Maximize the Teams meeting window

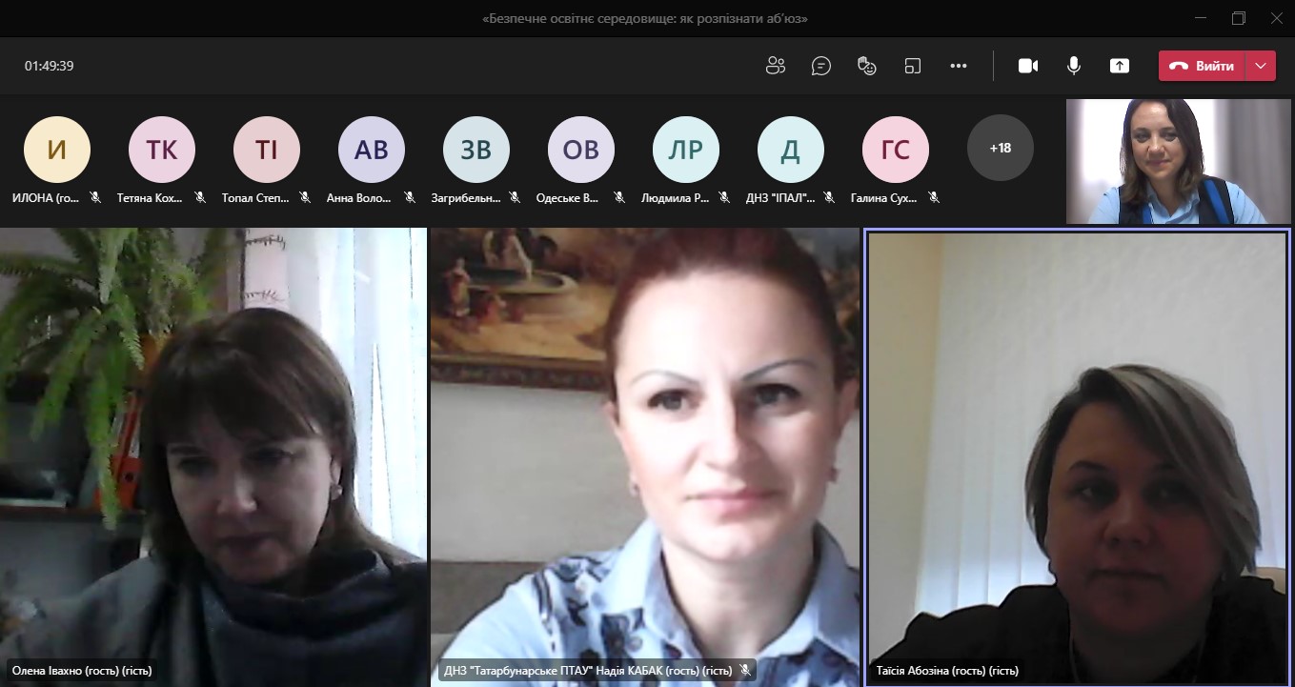[x=1238, y=18]
